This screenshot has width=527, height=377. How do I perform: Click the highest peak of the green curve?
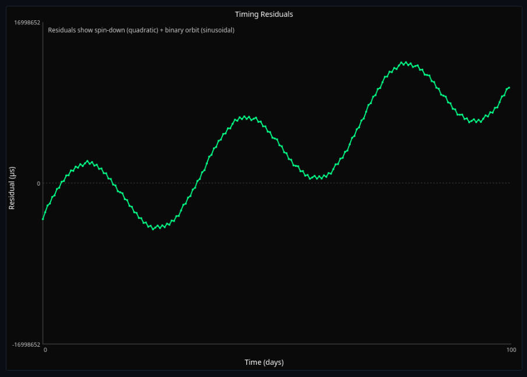[x=405, y=61]
